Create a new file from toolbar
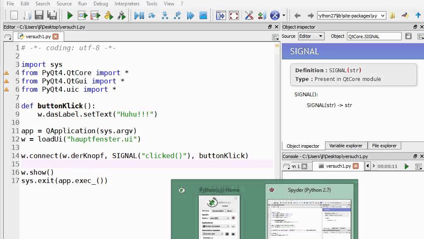Screen dimensions: 424x239 point(14,15)
